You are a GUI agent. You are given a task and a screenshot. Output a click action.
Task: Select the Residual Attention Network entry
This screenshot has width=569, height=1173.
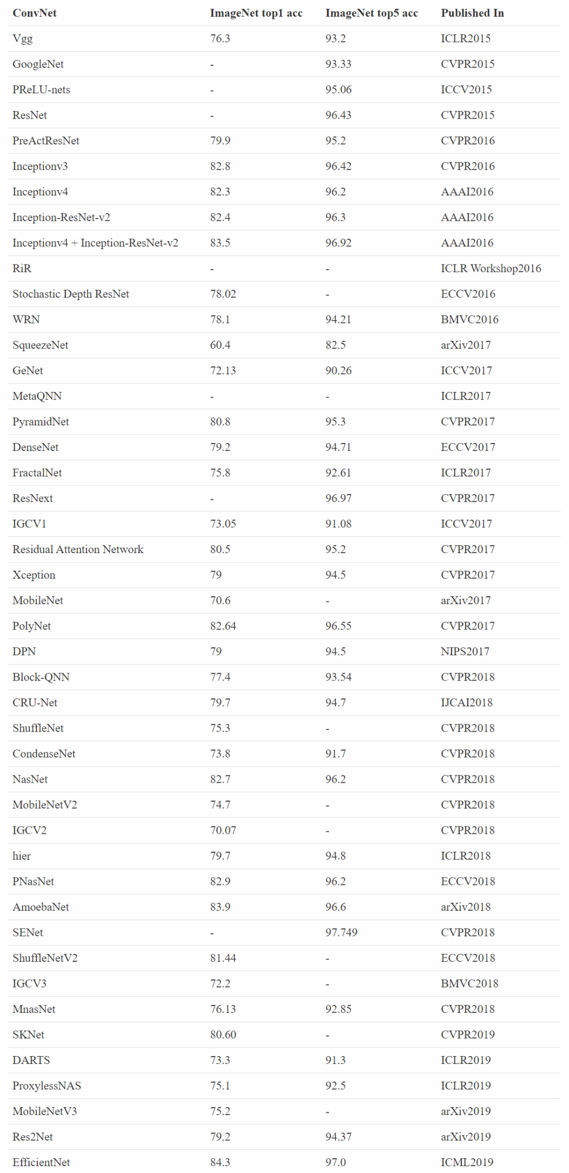click(78, 549)
